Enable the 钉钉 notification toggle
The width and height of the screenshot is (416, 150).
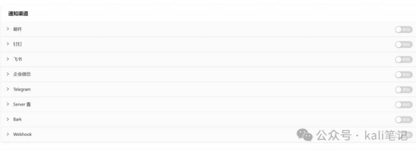pyautogui.click(x=404, y=45)
